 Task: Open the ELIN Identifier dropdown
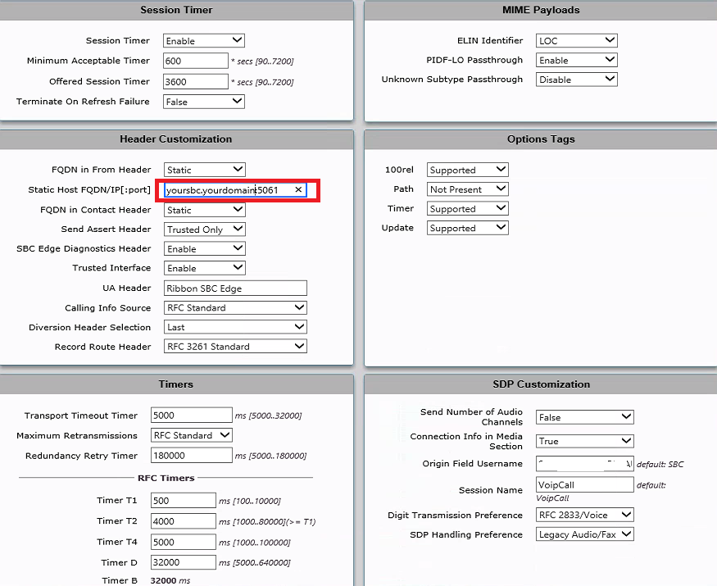[x=576, y=40]
